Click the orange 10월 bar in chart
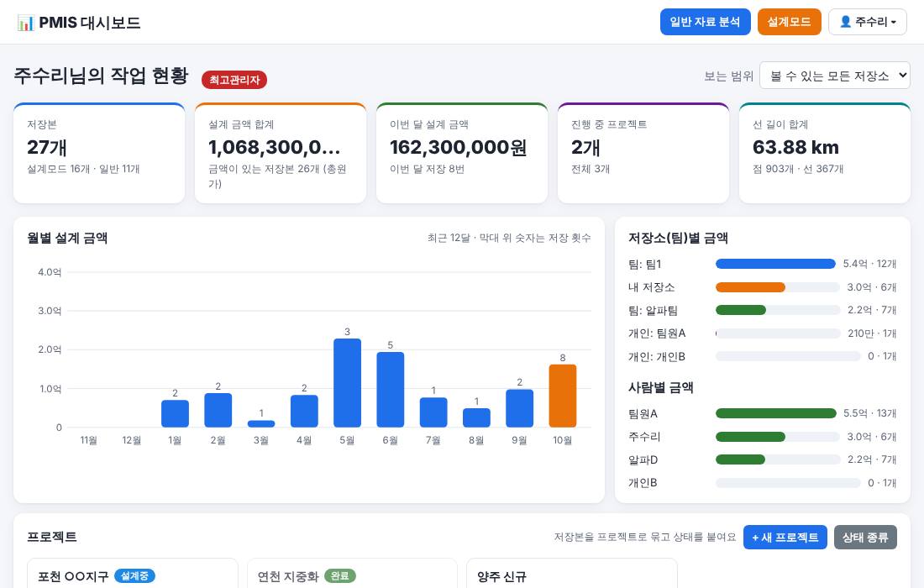Screen dimensions: 924x588 point(562,396)
